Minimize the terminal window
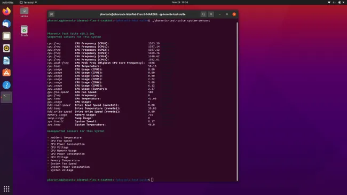The width and height of the screenshot is (347, 195). click(219, 14)
